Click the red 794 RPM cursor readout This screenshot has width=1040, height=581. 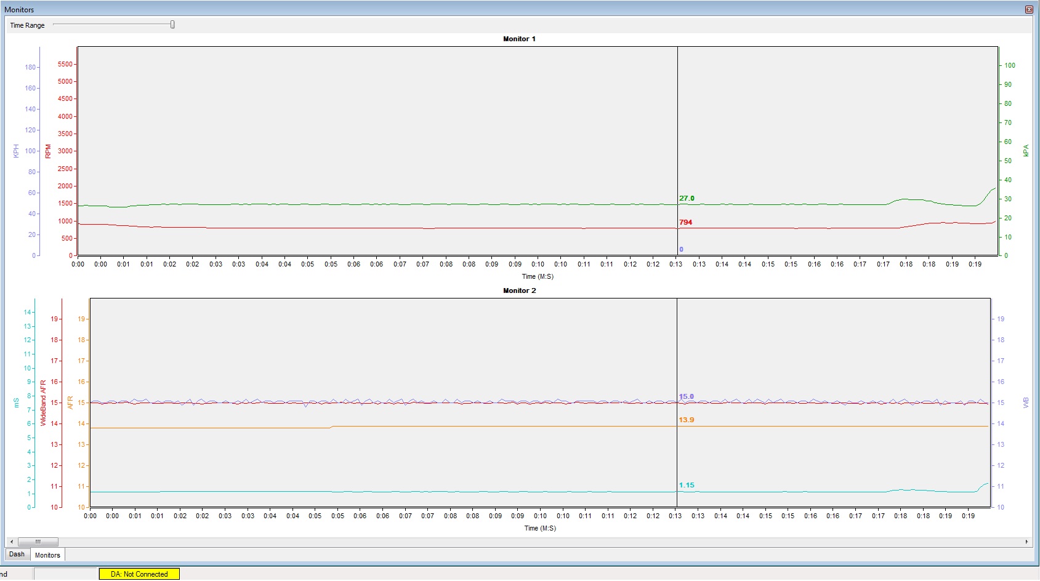[685, 222]
